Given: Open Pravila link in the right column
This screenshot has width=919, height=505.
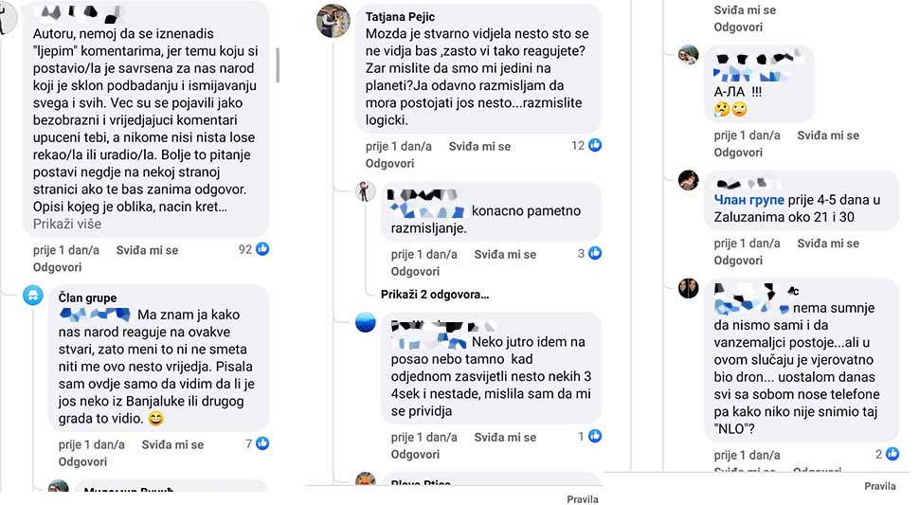Looking at the screenshot, I should coord(880,486).
